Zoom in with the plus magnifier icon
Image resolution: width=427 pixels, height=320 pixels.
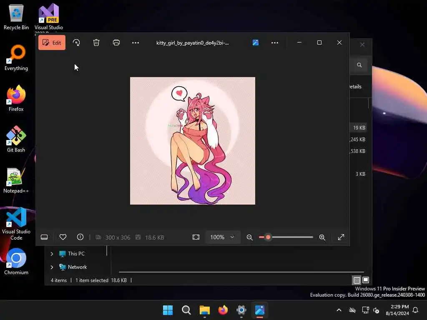click(x=322, y=237)
